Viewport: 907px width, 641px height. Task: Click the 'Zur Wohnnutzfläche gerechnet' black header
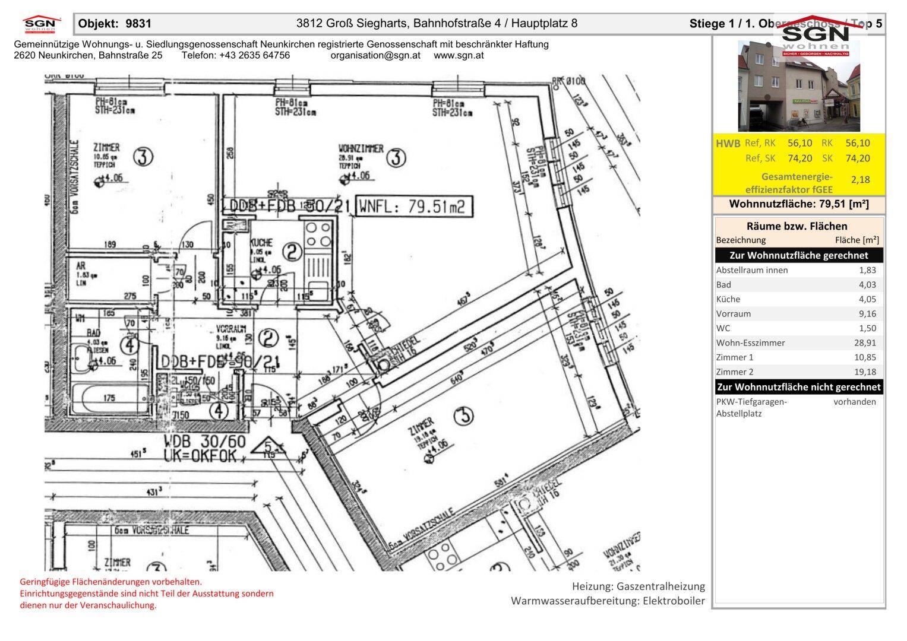click(798, 255)
